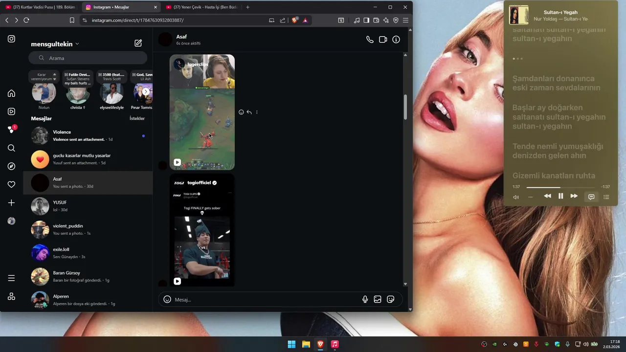The width and height of the screenshot is (626, 352).
Task: Open the Explore compass icon
Action: point(11,166)
